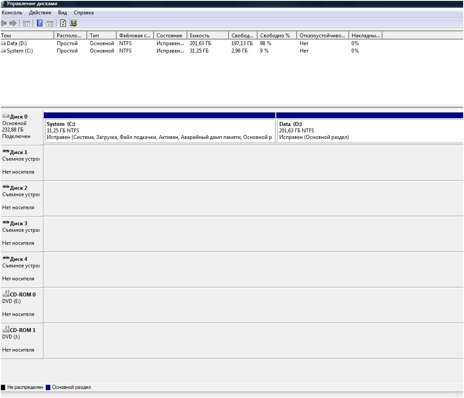The image size is (464, 398).
Task: Sort by the Состояние column header
Action: coord(170,36)
